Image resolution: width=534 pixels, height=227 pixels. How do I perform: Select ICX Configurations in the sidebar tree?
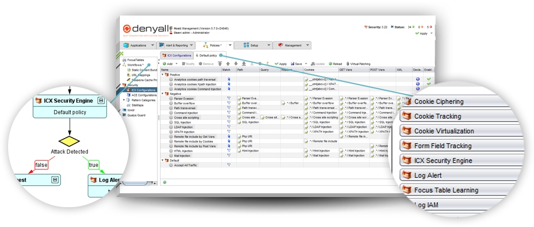point(140,90)
